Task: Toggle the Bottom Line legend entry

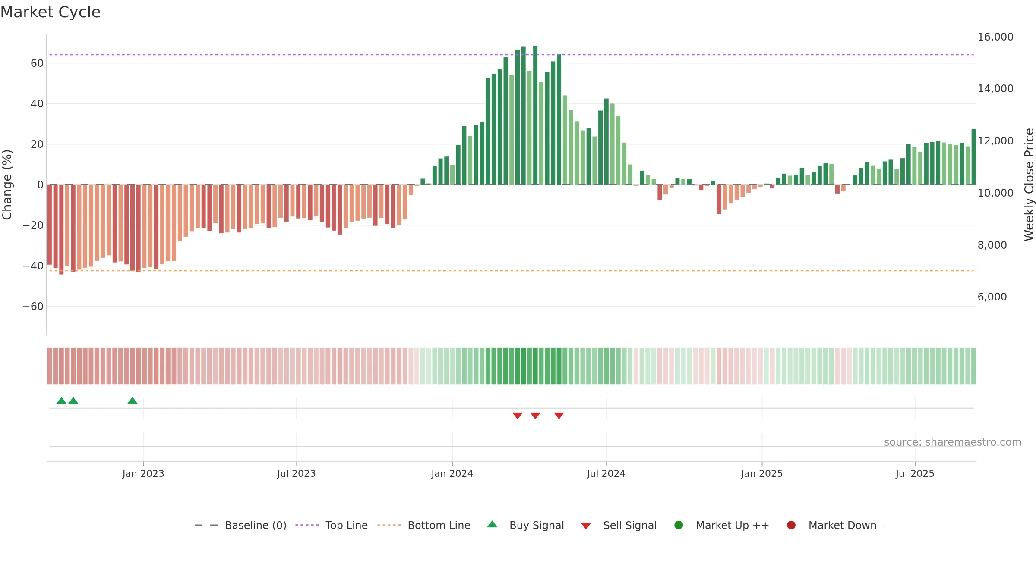Action: click(424, 525)
